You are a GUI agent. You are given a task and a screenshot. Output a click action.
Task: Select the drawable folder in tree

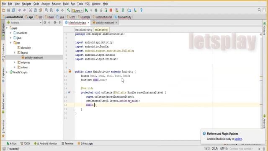(24, 47)
